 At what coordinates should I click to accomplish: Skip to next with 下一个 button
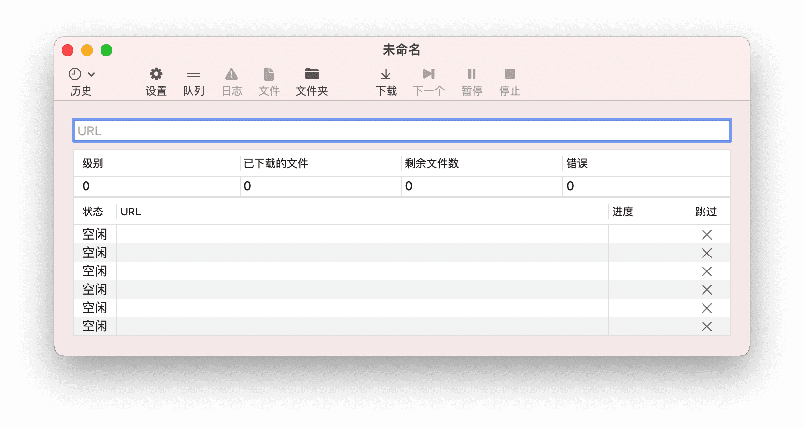click(x=429, y=74)
